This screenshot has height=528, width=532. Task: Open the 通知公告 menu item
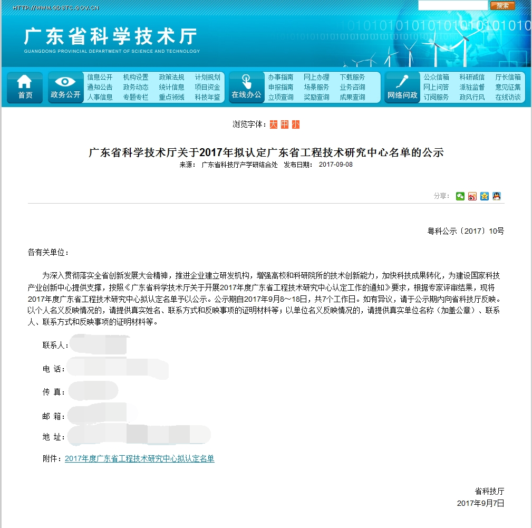click(100, 87)
